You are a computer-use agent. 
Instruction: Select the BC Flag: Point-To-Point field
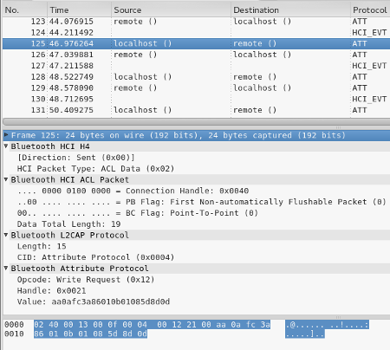click(x=138, y=213)
